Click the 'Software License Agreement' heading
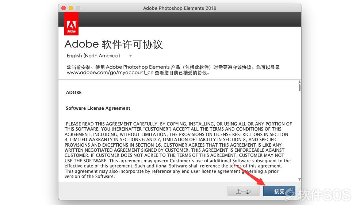This screenshot has height=205, width=356. pos(98,108)
